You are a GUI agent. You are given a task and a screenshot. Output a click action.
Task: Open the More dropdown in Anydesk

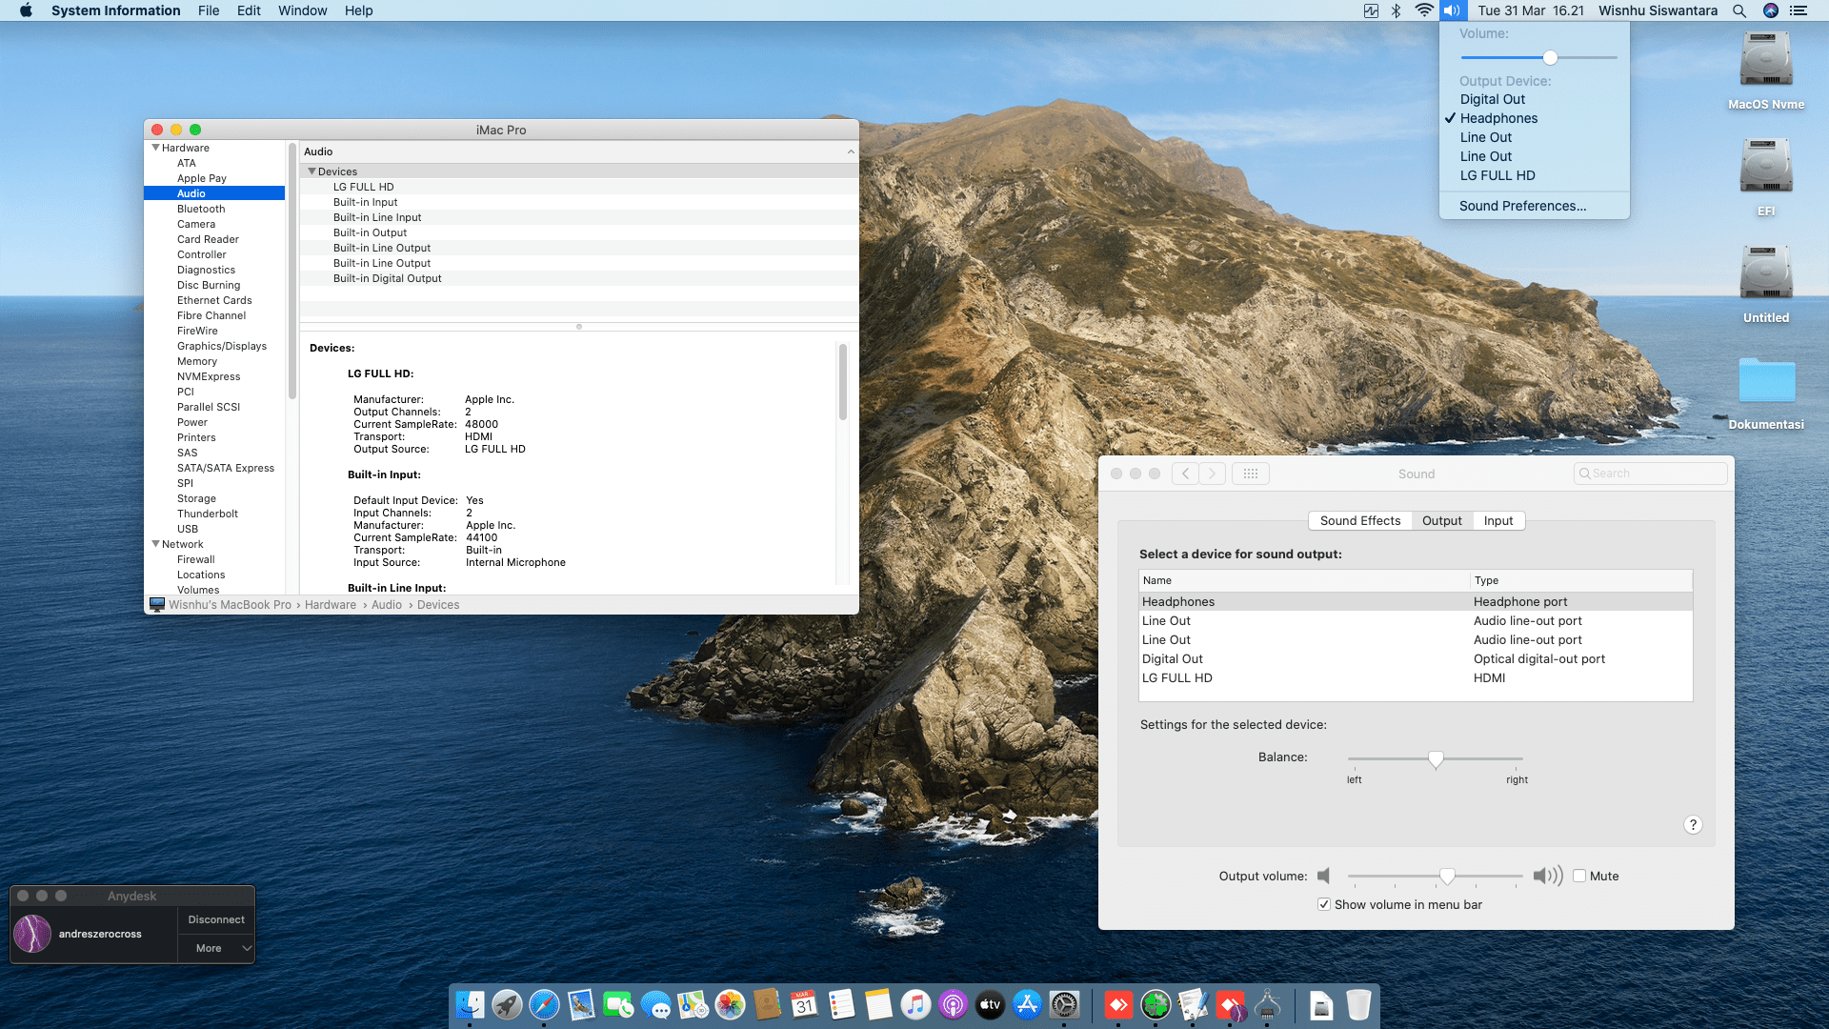[216, 948]
